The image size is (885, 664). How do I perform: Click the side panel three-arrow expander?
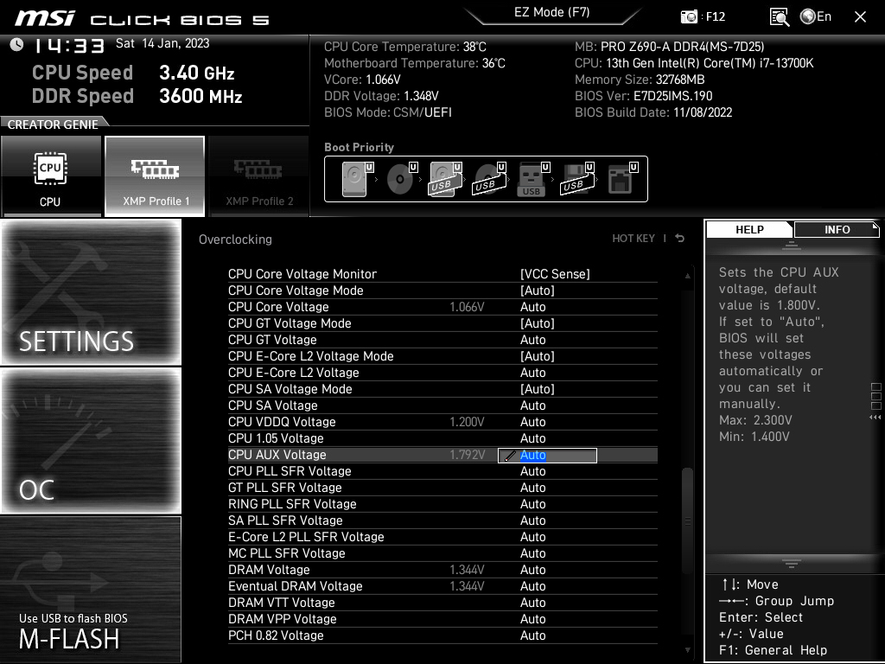(x=875, y=418)
